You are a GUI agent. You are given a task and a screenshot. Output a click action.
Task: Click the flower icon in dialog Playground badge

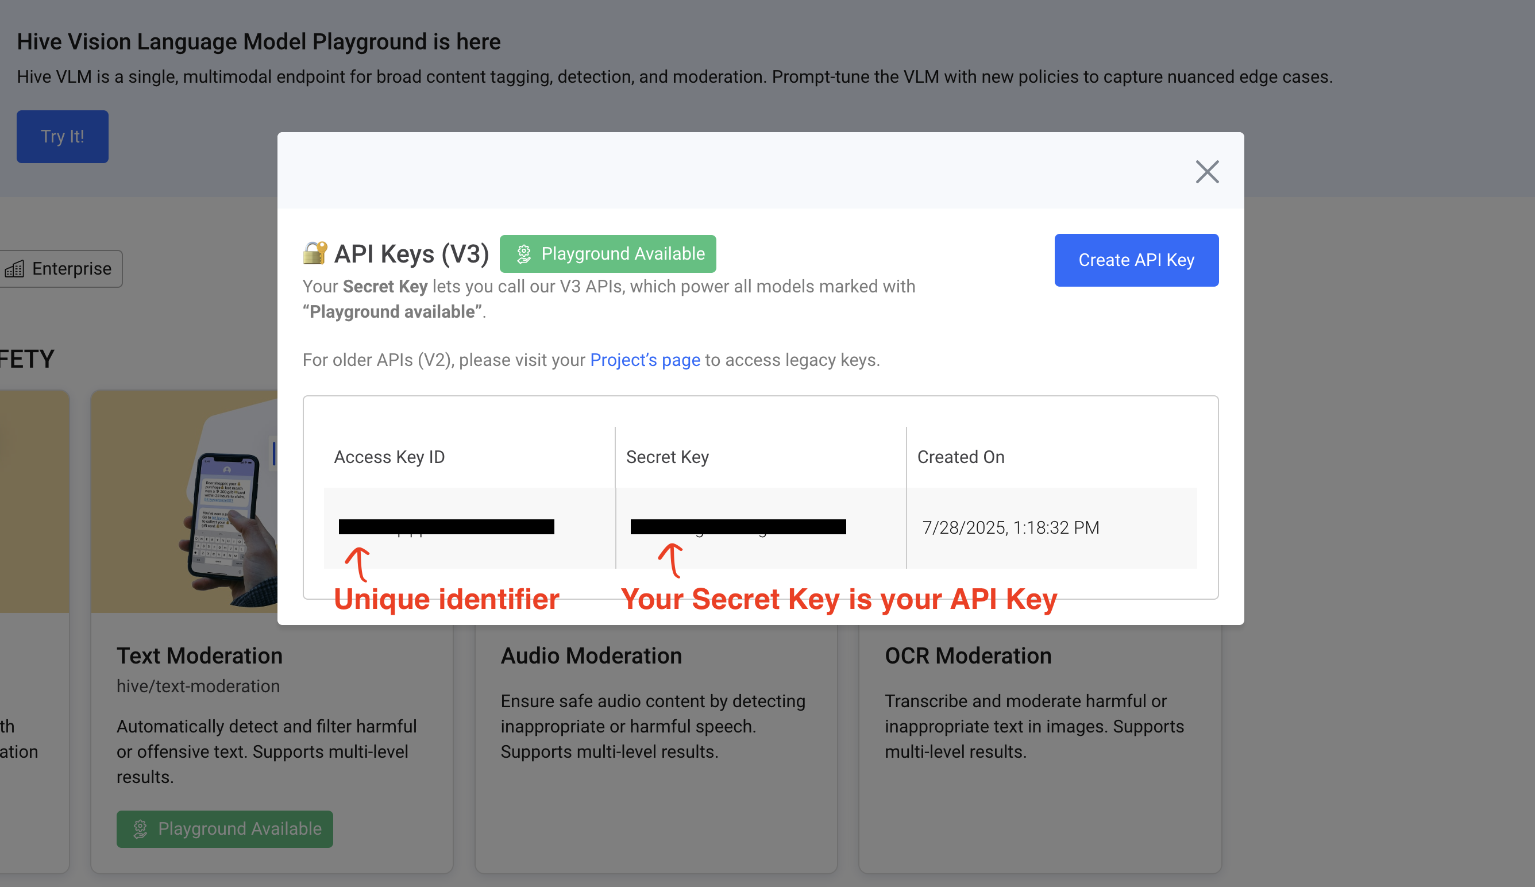pos(523,253)
